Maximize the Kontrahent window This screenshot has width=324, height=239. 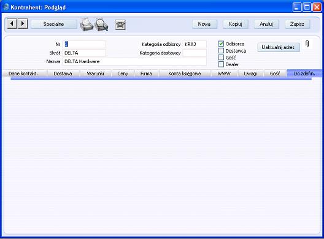click(x=307, y=7)
